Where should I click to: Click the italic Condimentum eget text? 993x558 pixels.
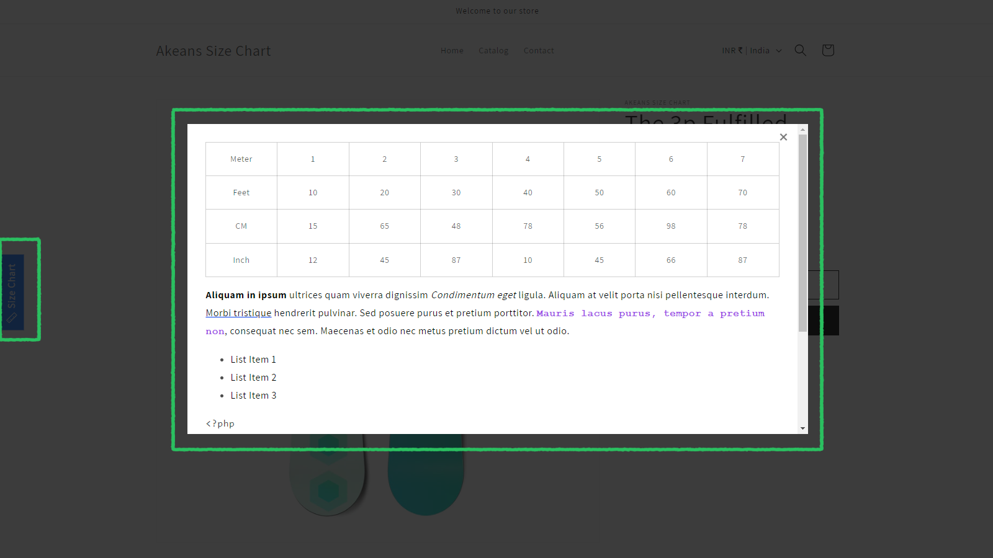pyautogui.click(x=474, y=295)
